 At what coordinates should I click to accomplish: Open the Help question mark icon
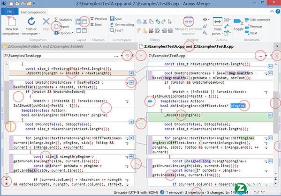[x=278, y=12]
